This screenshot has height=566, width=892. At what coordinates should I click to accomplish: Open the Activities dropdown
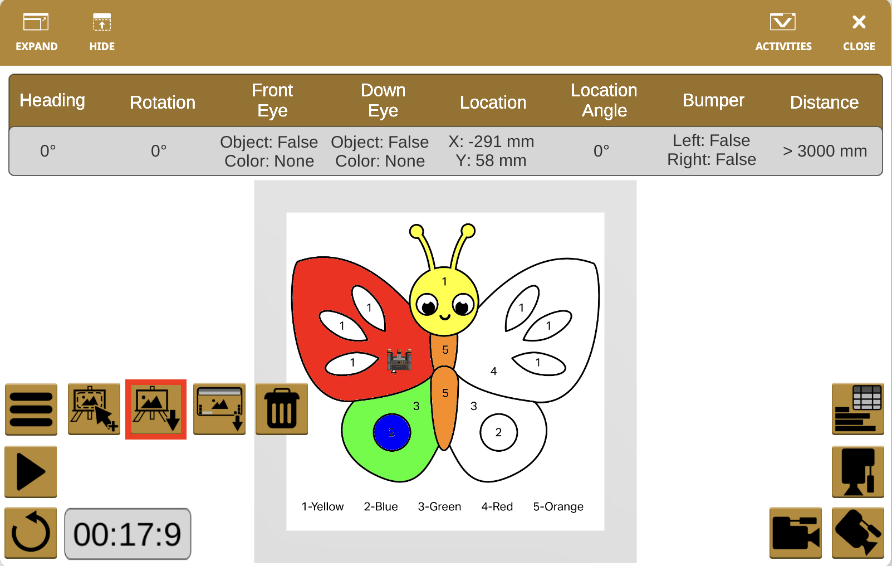click(783, 32)
